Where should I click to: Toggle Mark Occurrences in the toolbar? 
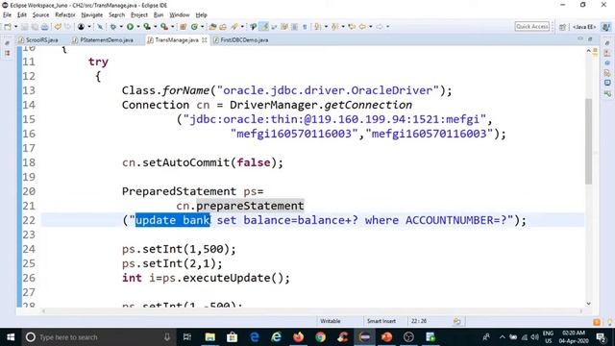[264, 27]
